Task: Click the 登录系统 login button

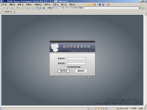Action: coord(64,71)
